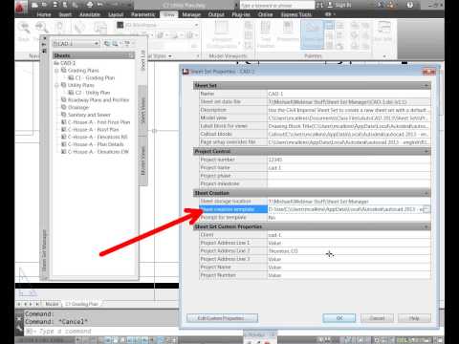Select the Drainage subset
The width and height of the screenshot is (459, 344).
(x=75, y=107)
